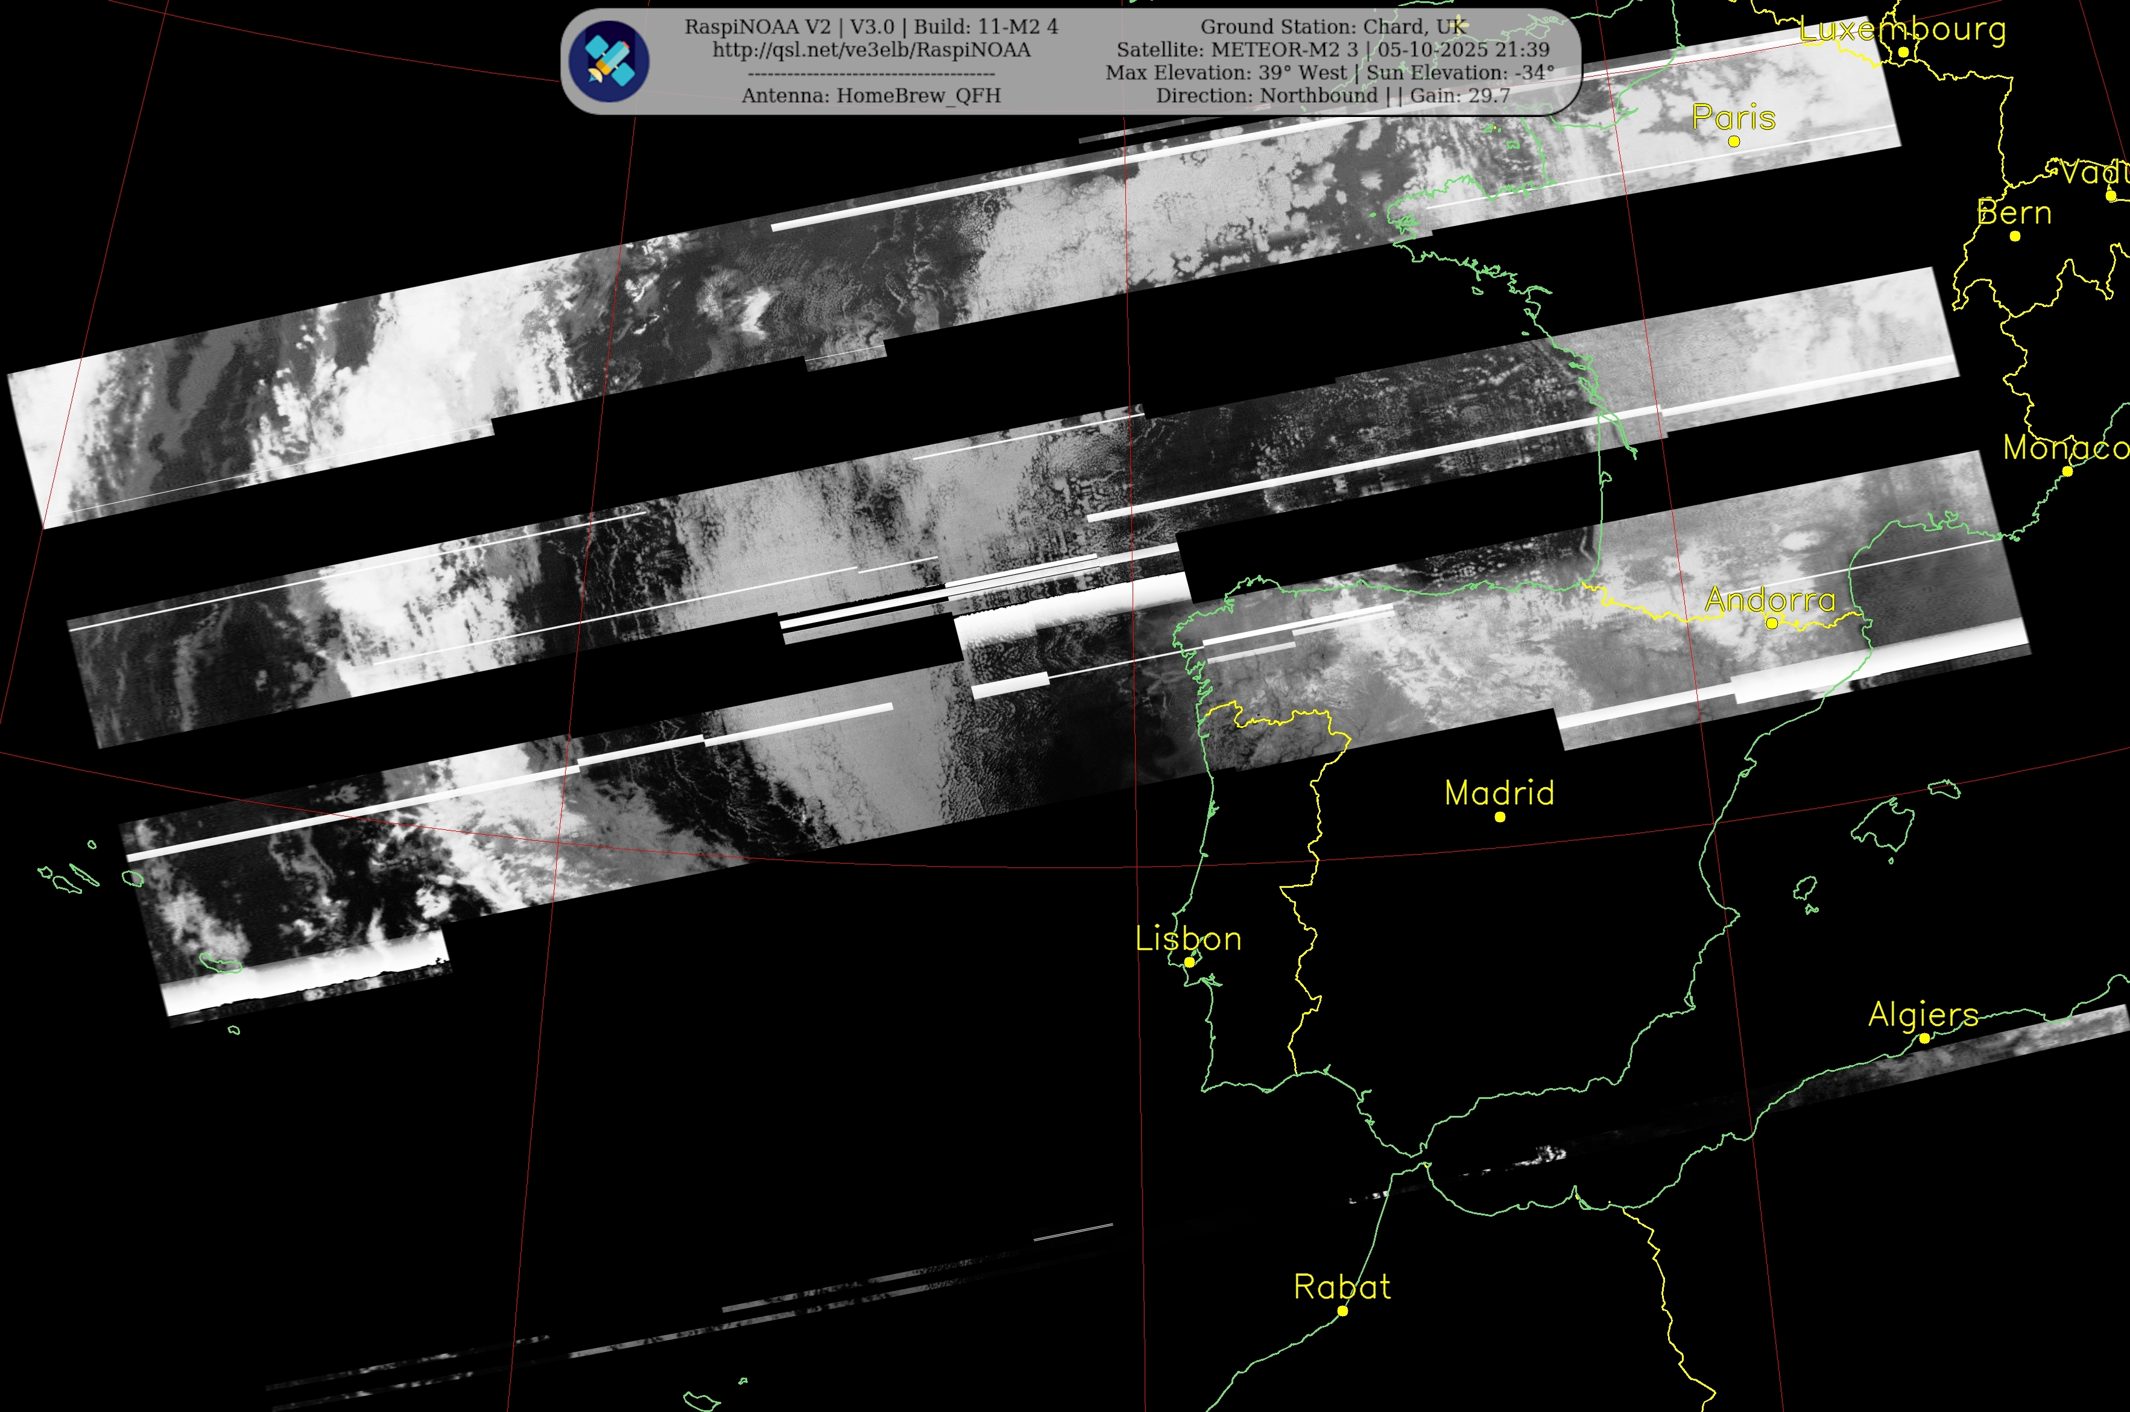Click the Algiers city marker dot

pyautogui.click(x=1924, y=1038)
